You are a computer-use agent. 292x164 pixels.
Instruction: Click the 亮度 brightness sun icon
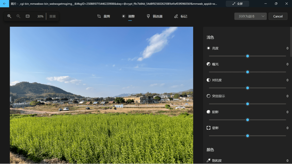[x=208, y=48]
